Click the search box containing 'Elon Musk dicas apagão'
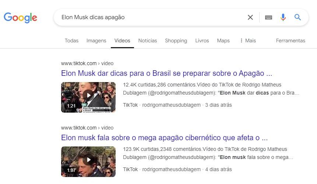This screenshot has height=184, width=317. point(149,17)
